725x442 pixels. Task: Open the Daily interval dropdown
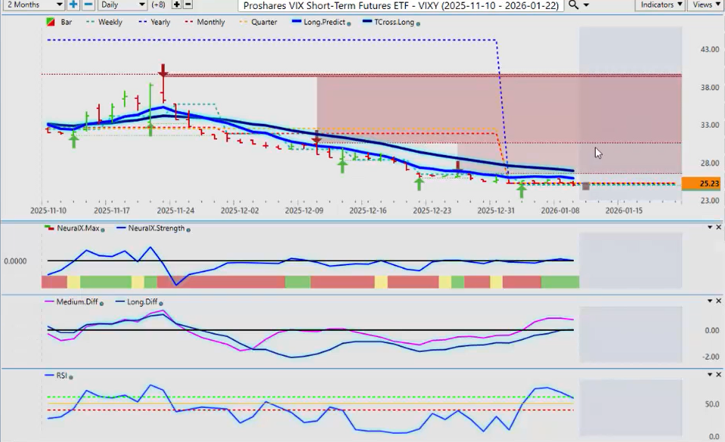(x=122, y=5)
